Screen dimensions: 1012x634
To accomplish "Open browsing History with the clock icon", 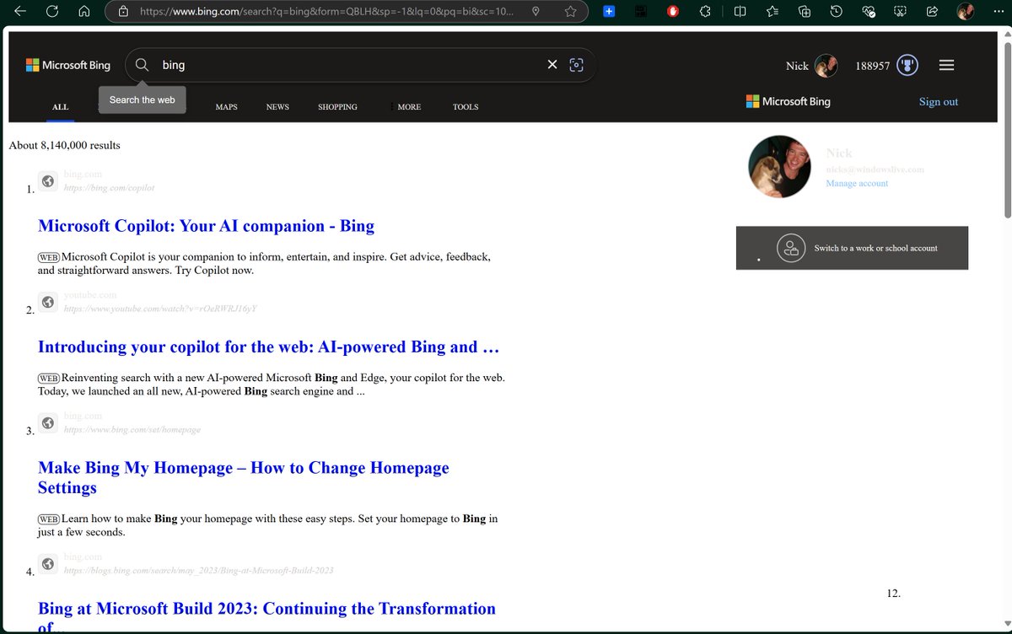I will (836, 12).
